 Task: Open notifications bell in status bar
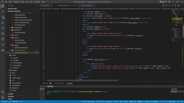coord(181,102)
